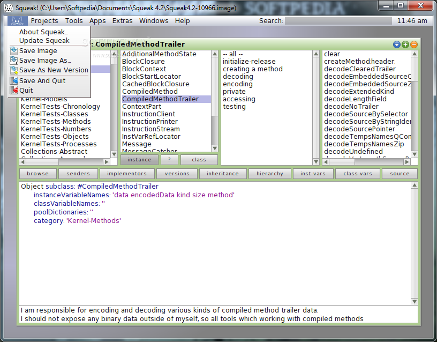Click the Search input field
The height and width of the screenshot is (342, 437).
click(x=338, y=21)
